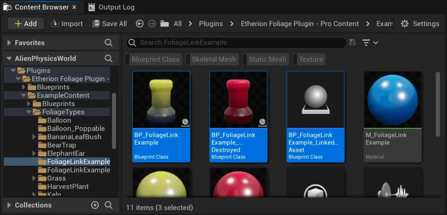Screen dimensions: 447x215
Task: Open the filter options icon menu
Action: pos(369,42)
